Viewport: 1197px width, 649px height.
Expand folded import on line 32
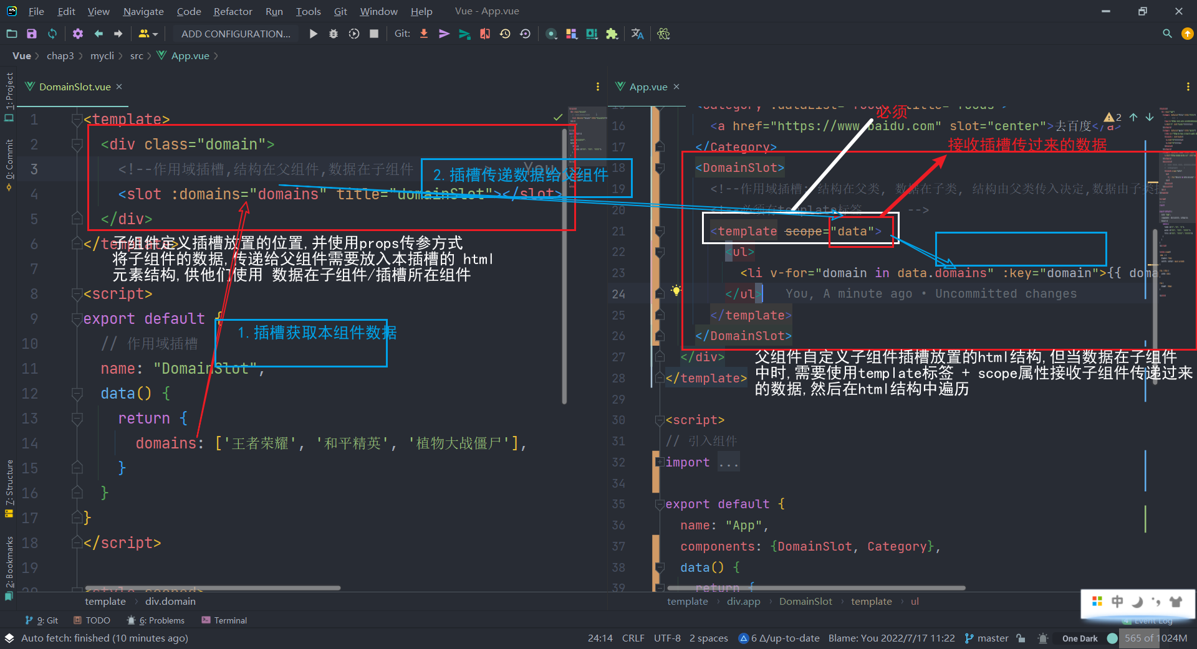(660, 462)
